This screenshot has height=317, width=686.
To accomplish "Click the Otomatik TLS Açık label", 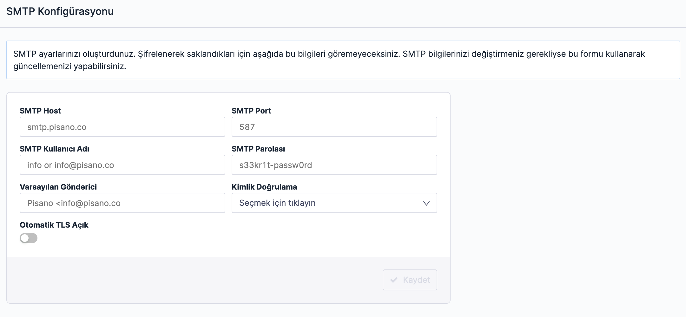I will pos(54,225).
